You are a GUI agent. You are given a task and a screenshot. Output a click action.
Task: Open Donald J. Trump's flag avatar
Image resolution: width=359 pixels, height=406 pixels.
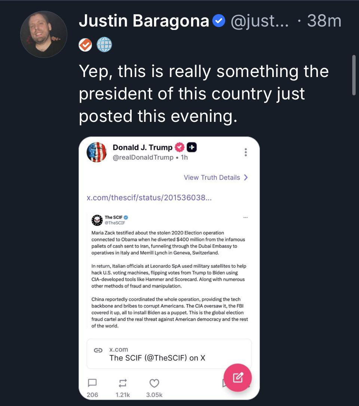(x=97, y=152)
